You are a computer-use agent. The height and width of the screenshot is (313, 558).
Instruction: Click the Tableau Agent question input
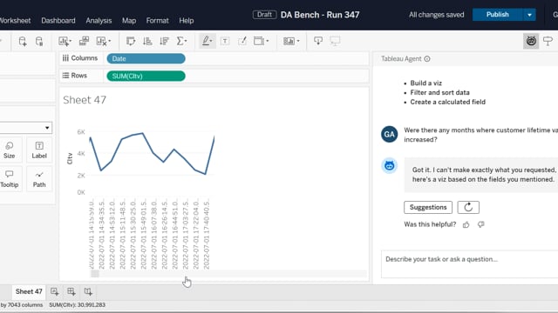pos(469,264)
